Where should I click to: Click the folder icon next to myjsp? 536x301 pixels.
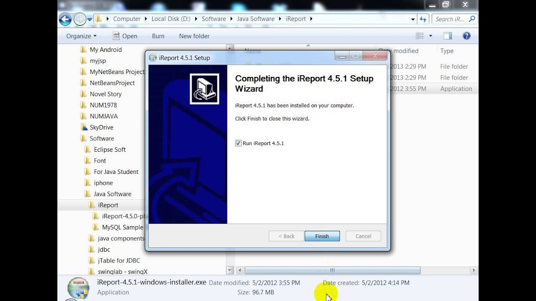coord(83,61)
